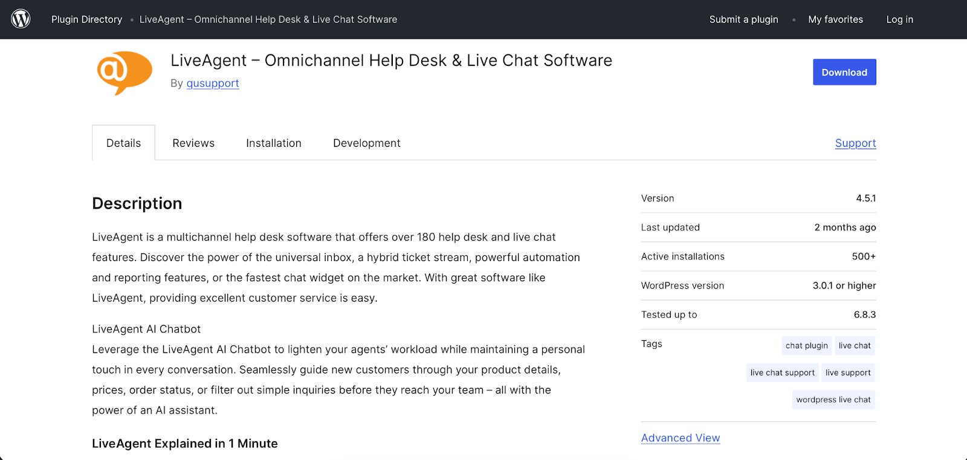967x460 pixels.
Task: Click the Last updated label
Action: click(670, 227)
